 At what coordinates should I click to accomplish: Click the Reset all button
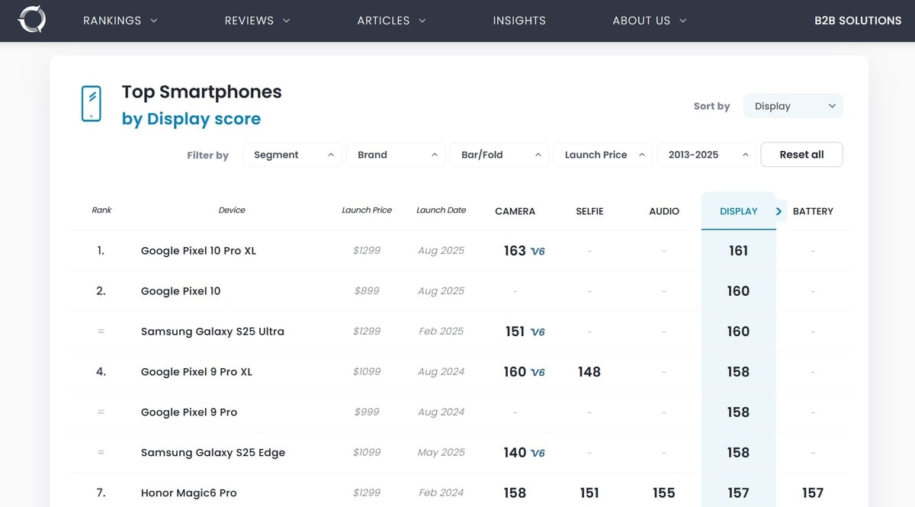(801, 155)
